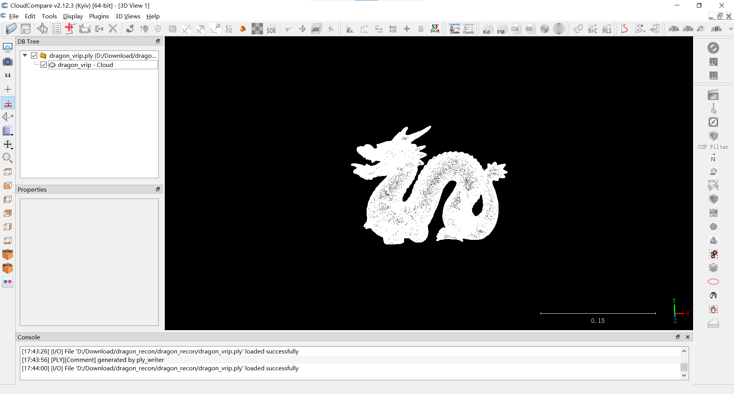734x394 pixels.
Task: Click the RGB color conversion icon
Action: pyautogui.click(x=674, y=29)
